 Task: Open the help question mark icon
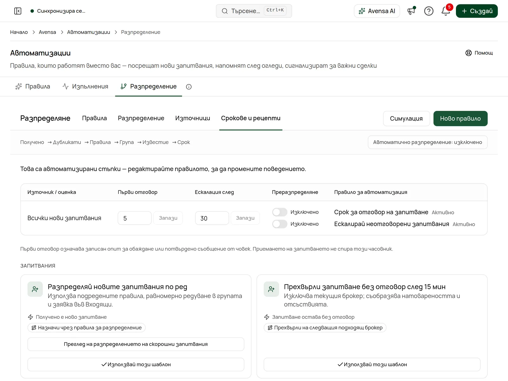pos(429,11)
